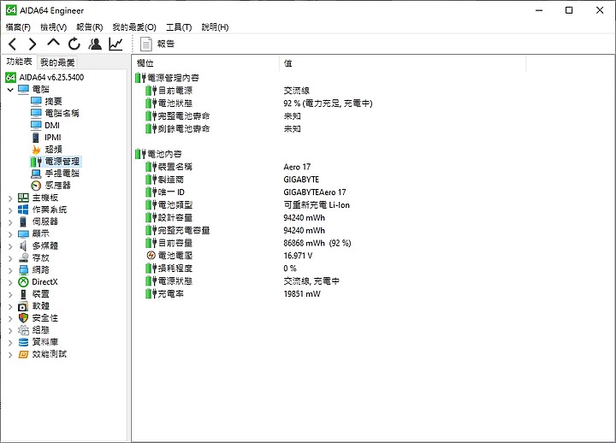Click the 伺服器 server icon
The image size is (616, 443).
pos(24,221)
